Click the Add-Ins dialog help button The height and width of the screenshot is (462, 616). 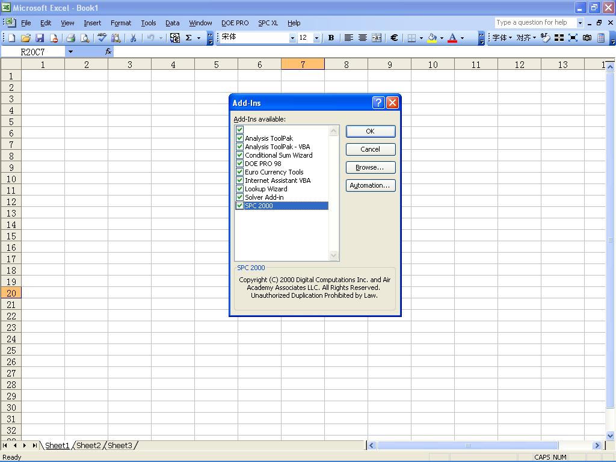pos(378,103)
